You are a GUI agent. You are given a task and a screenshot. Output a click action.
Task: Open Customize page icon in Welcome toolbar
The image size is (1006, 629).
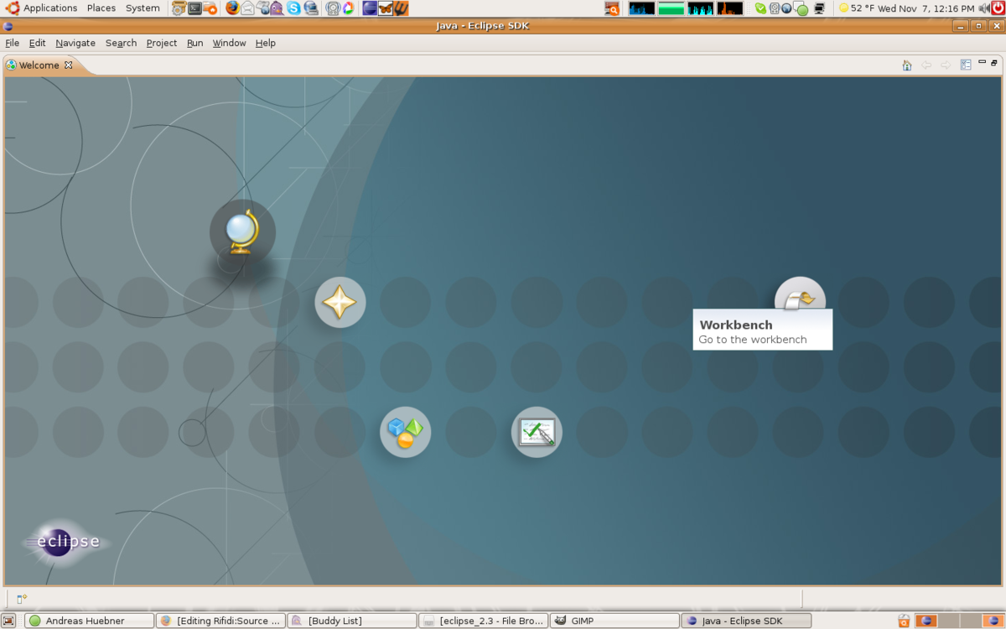[966, 65]
